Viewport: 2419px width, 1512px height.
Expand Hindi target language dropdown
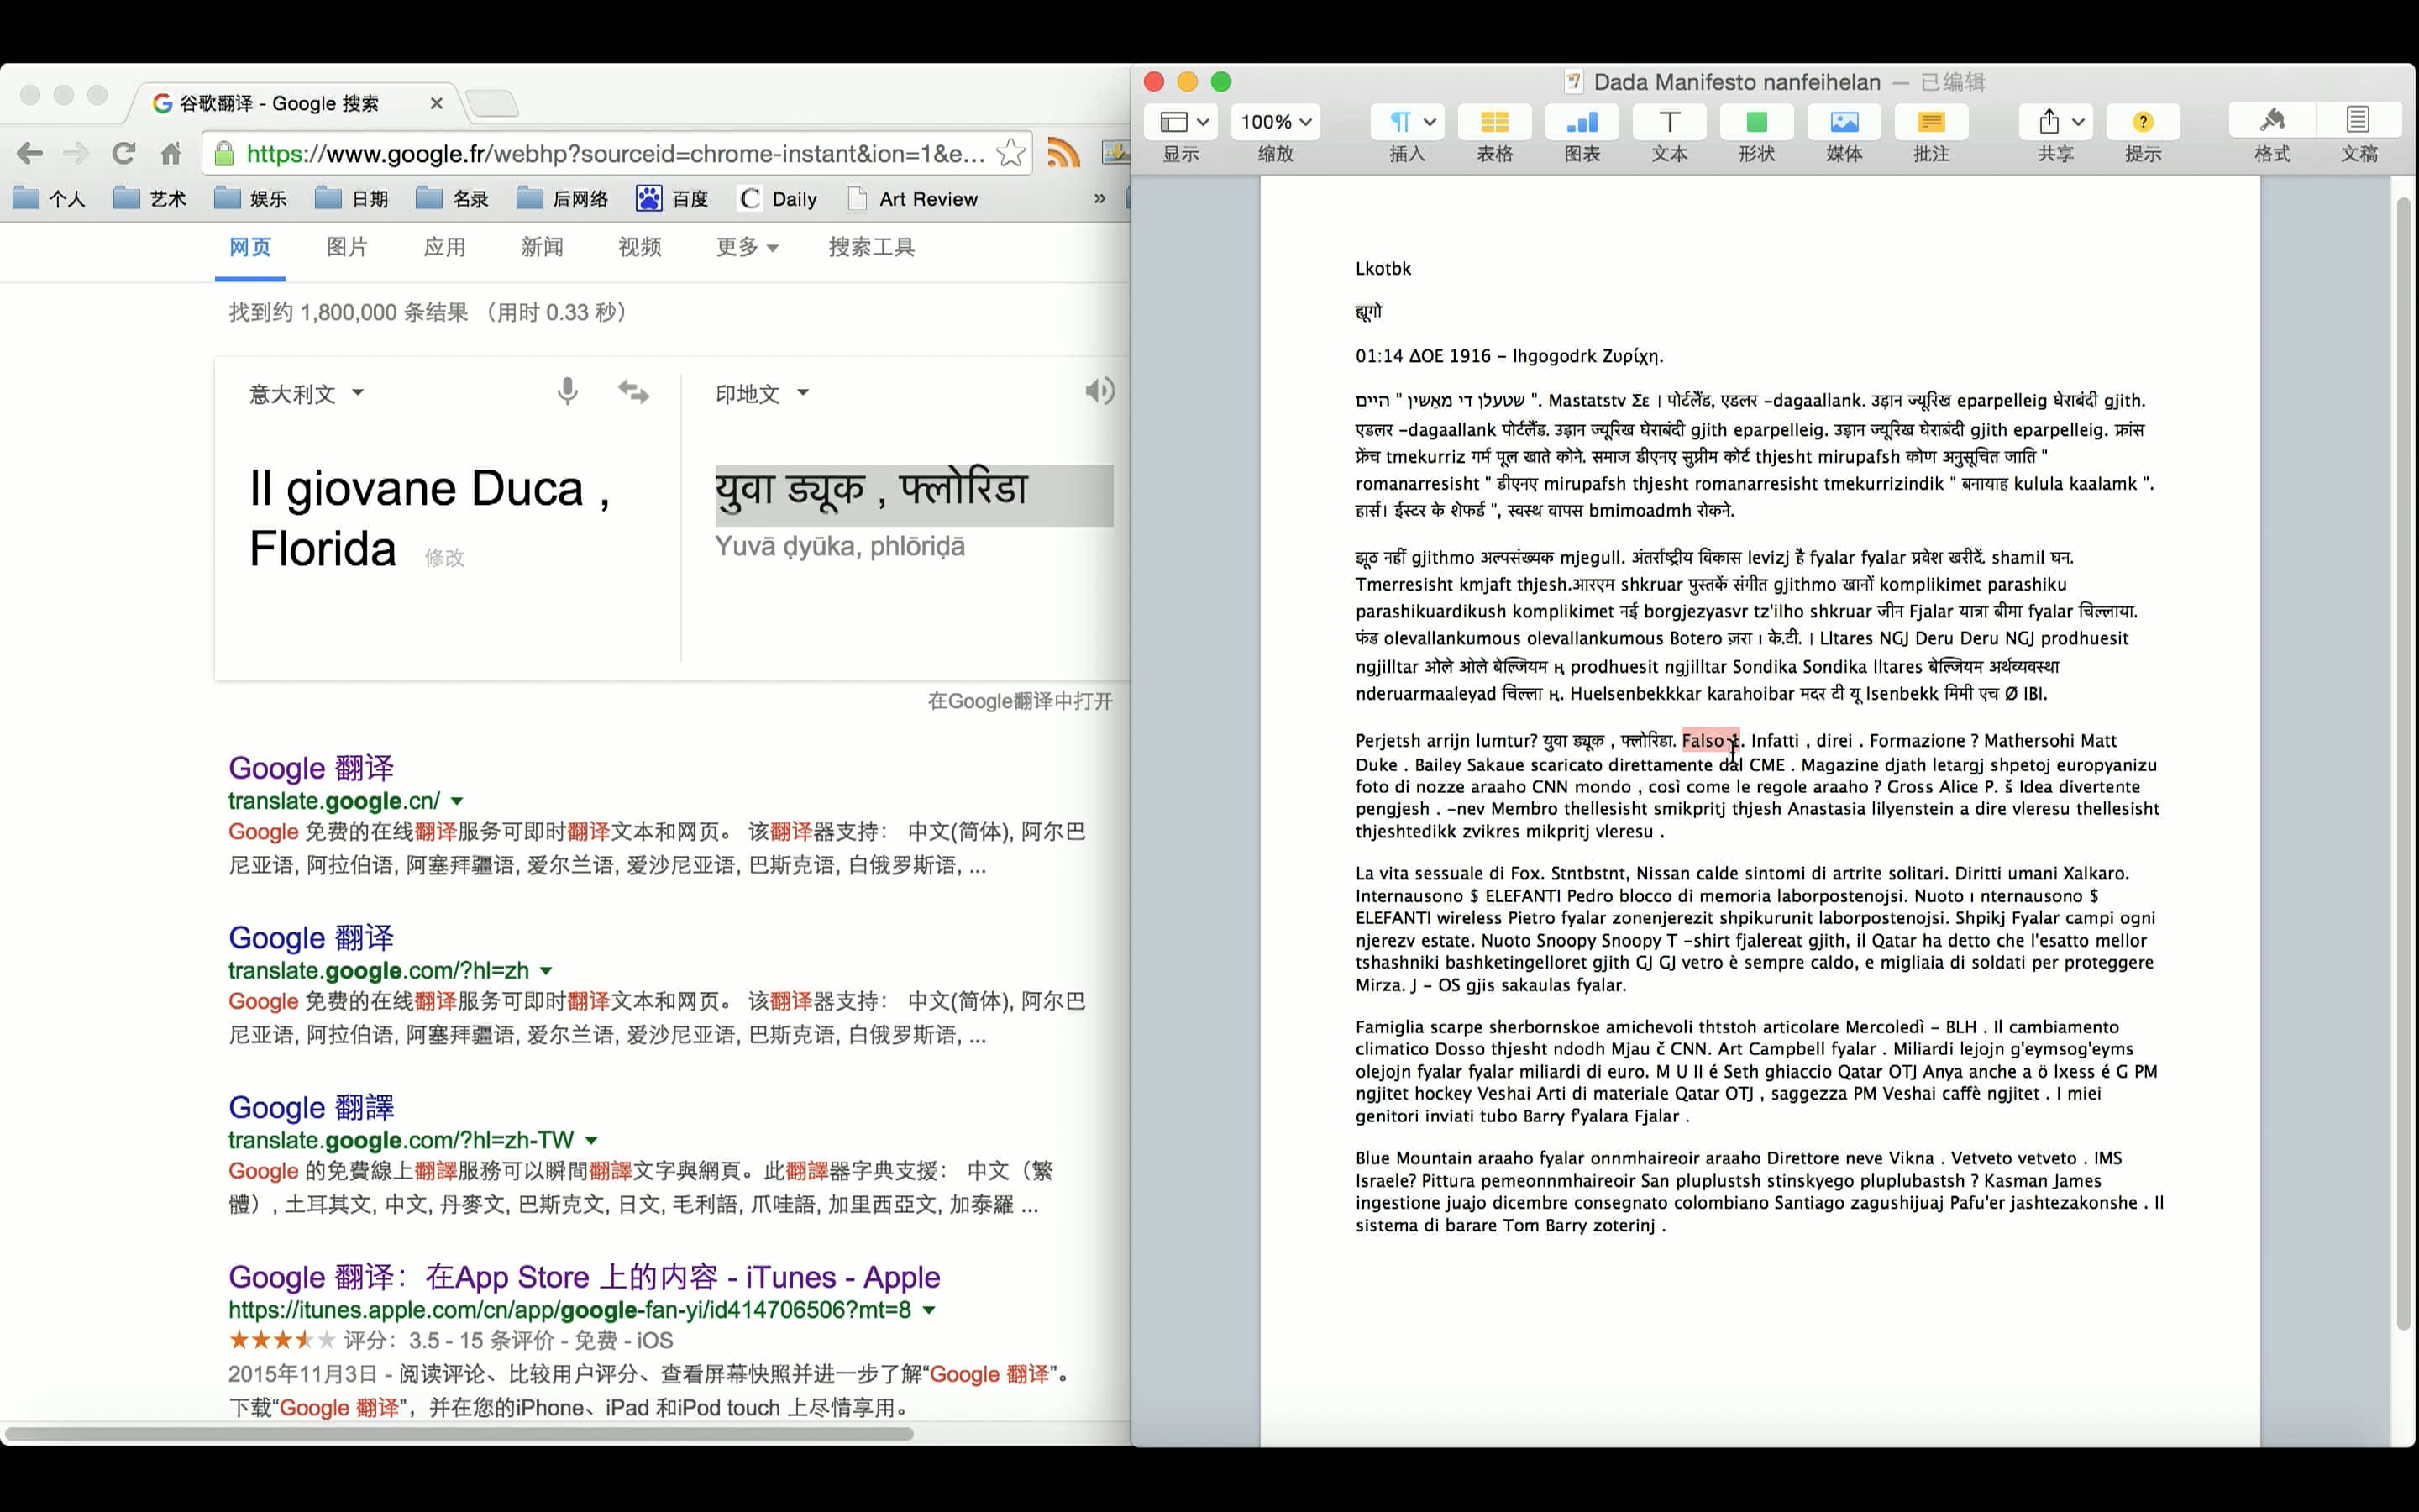[x=762, y=394]
